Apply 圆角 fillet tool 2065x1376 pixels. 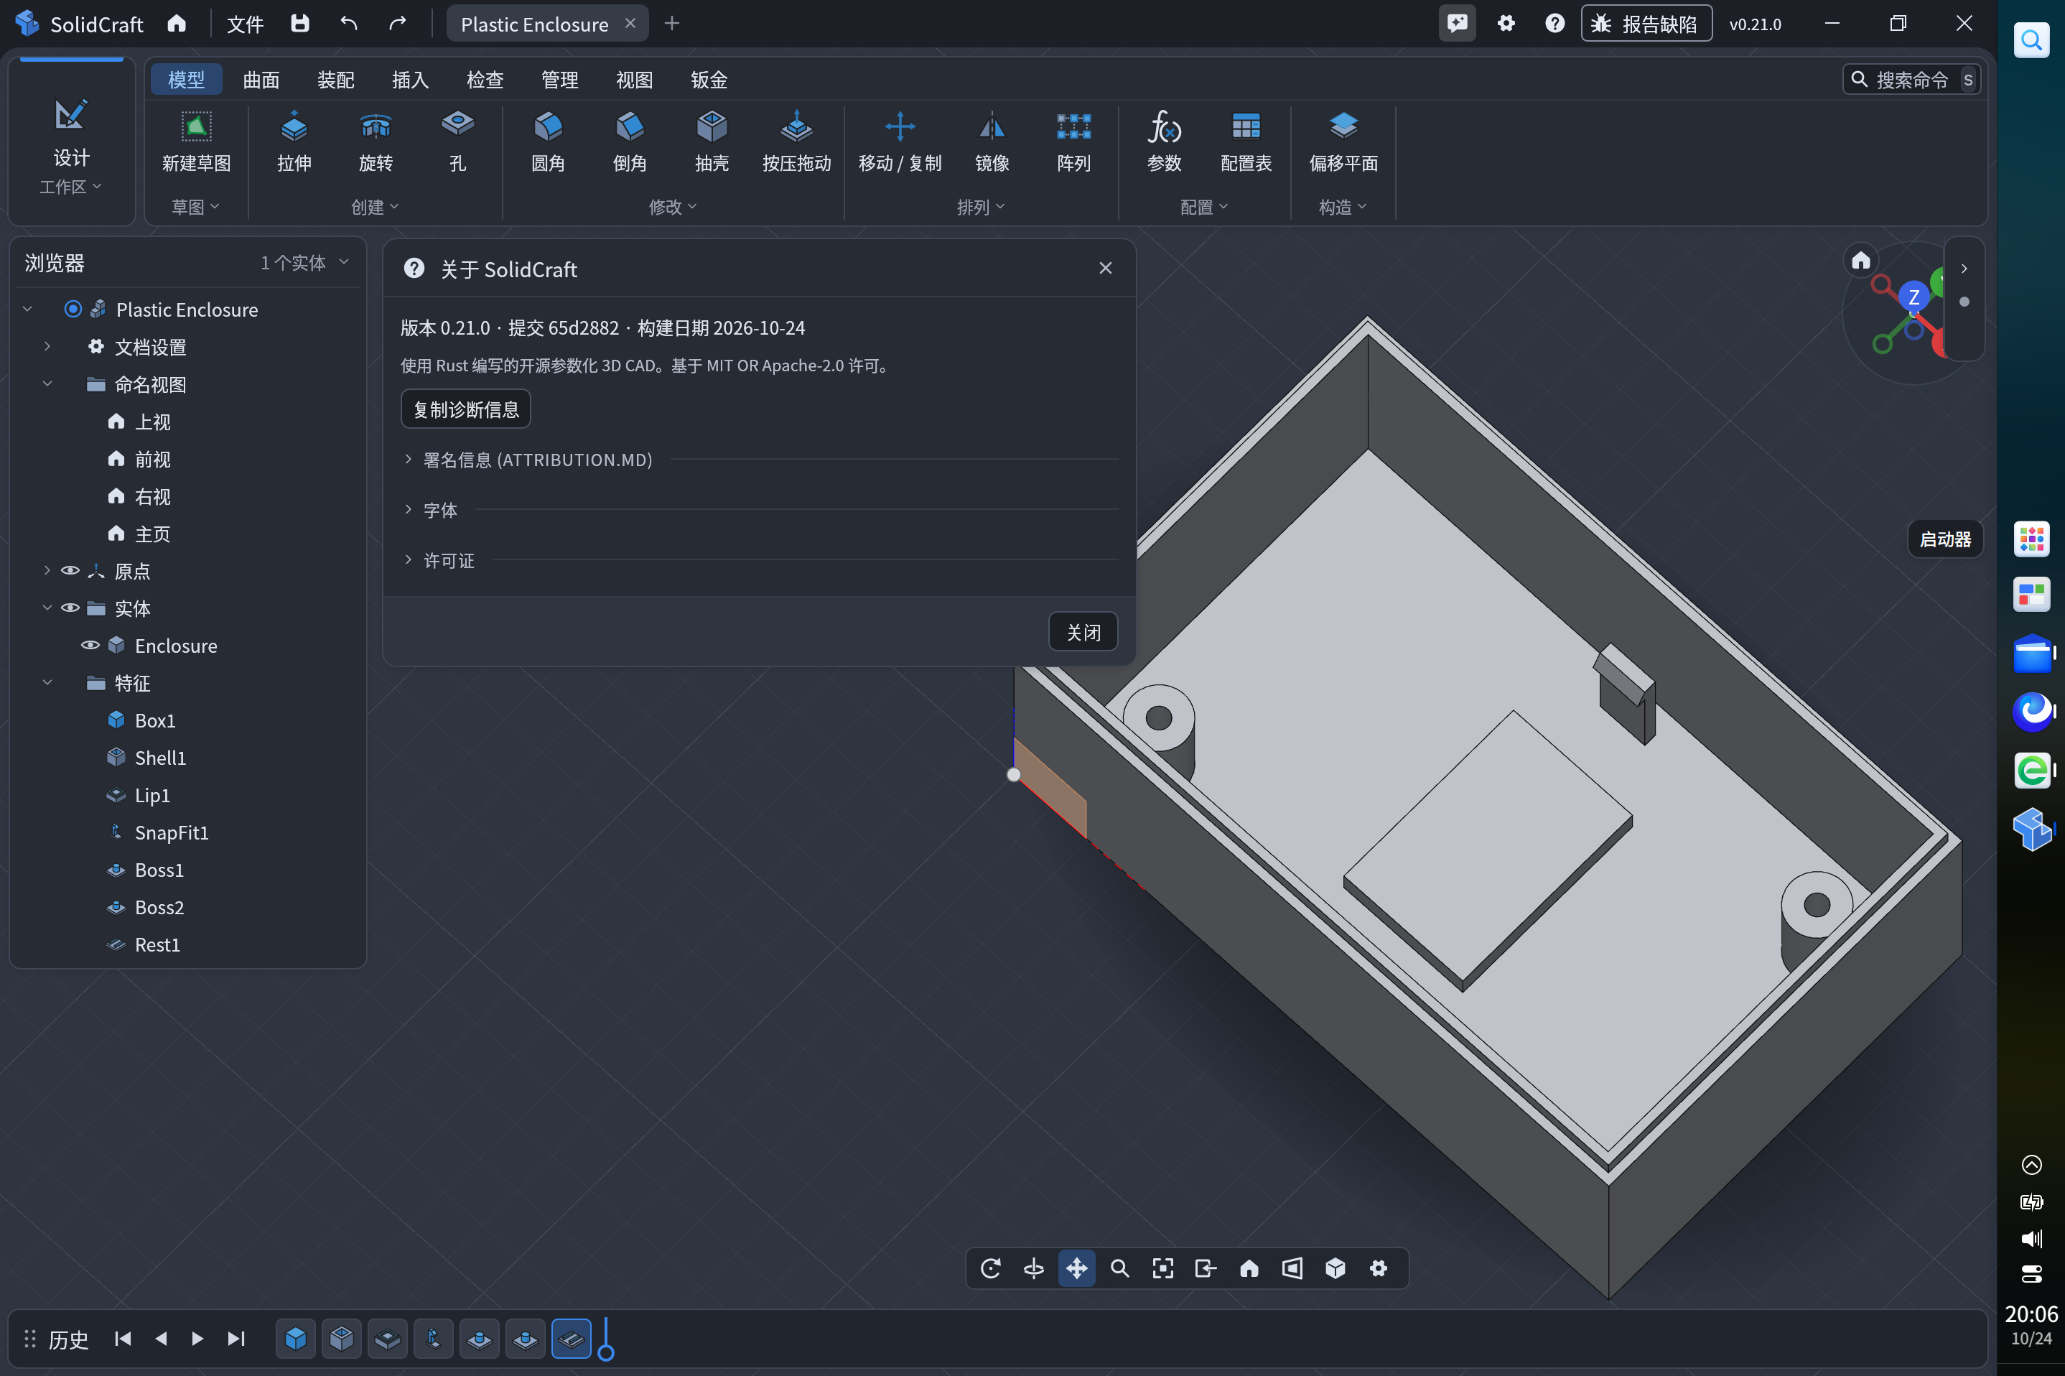pyautogui.click(x=549, y=142)
